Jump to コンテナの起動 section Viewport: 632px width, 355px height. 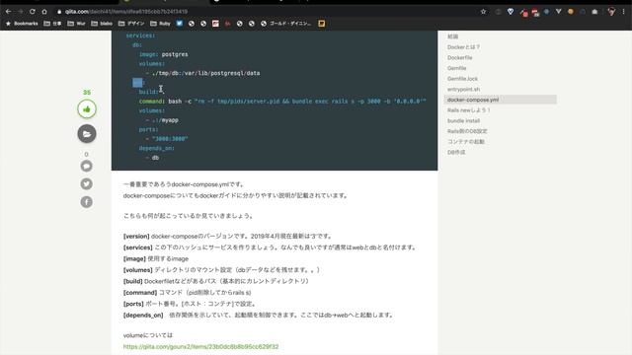466,142
